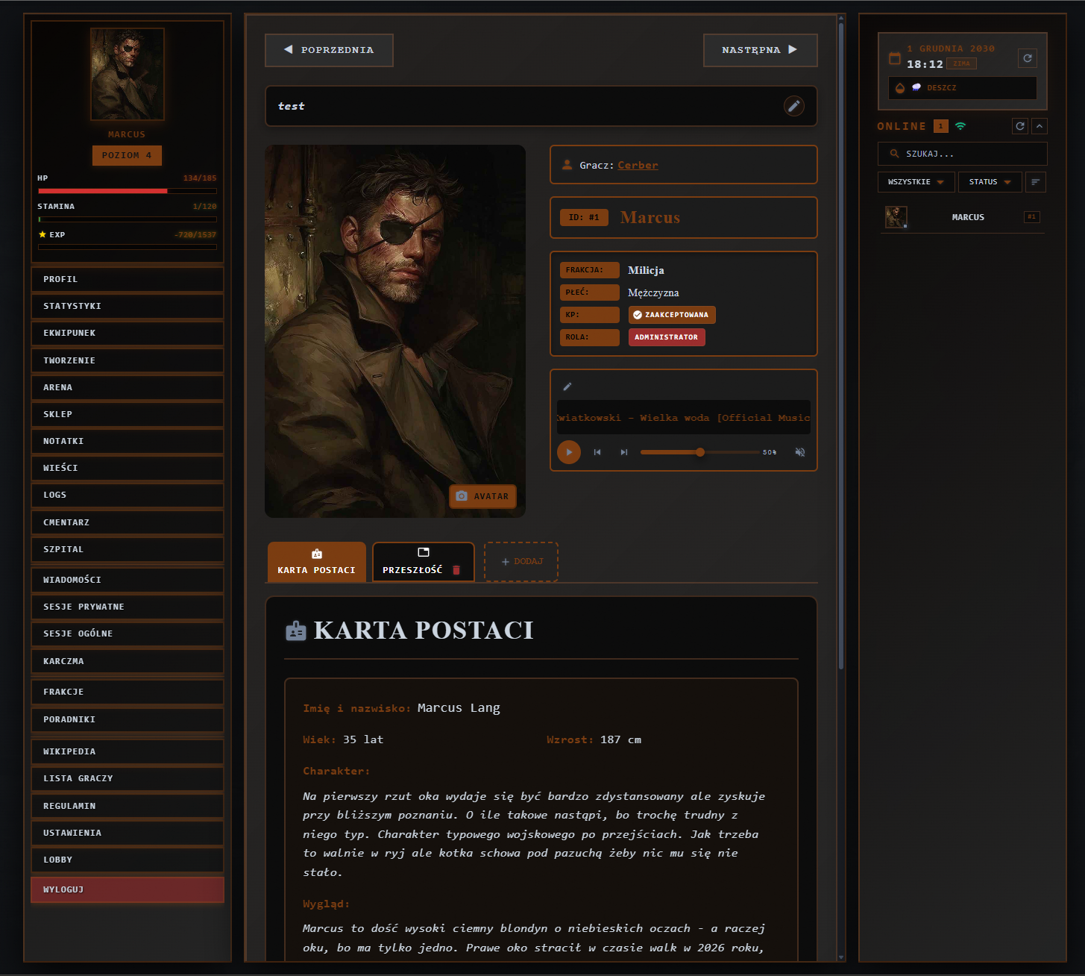Click the pencil icon next to test title

coord(794,106)
